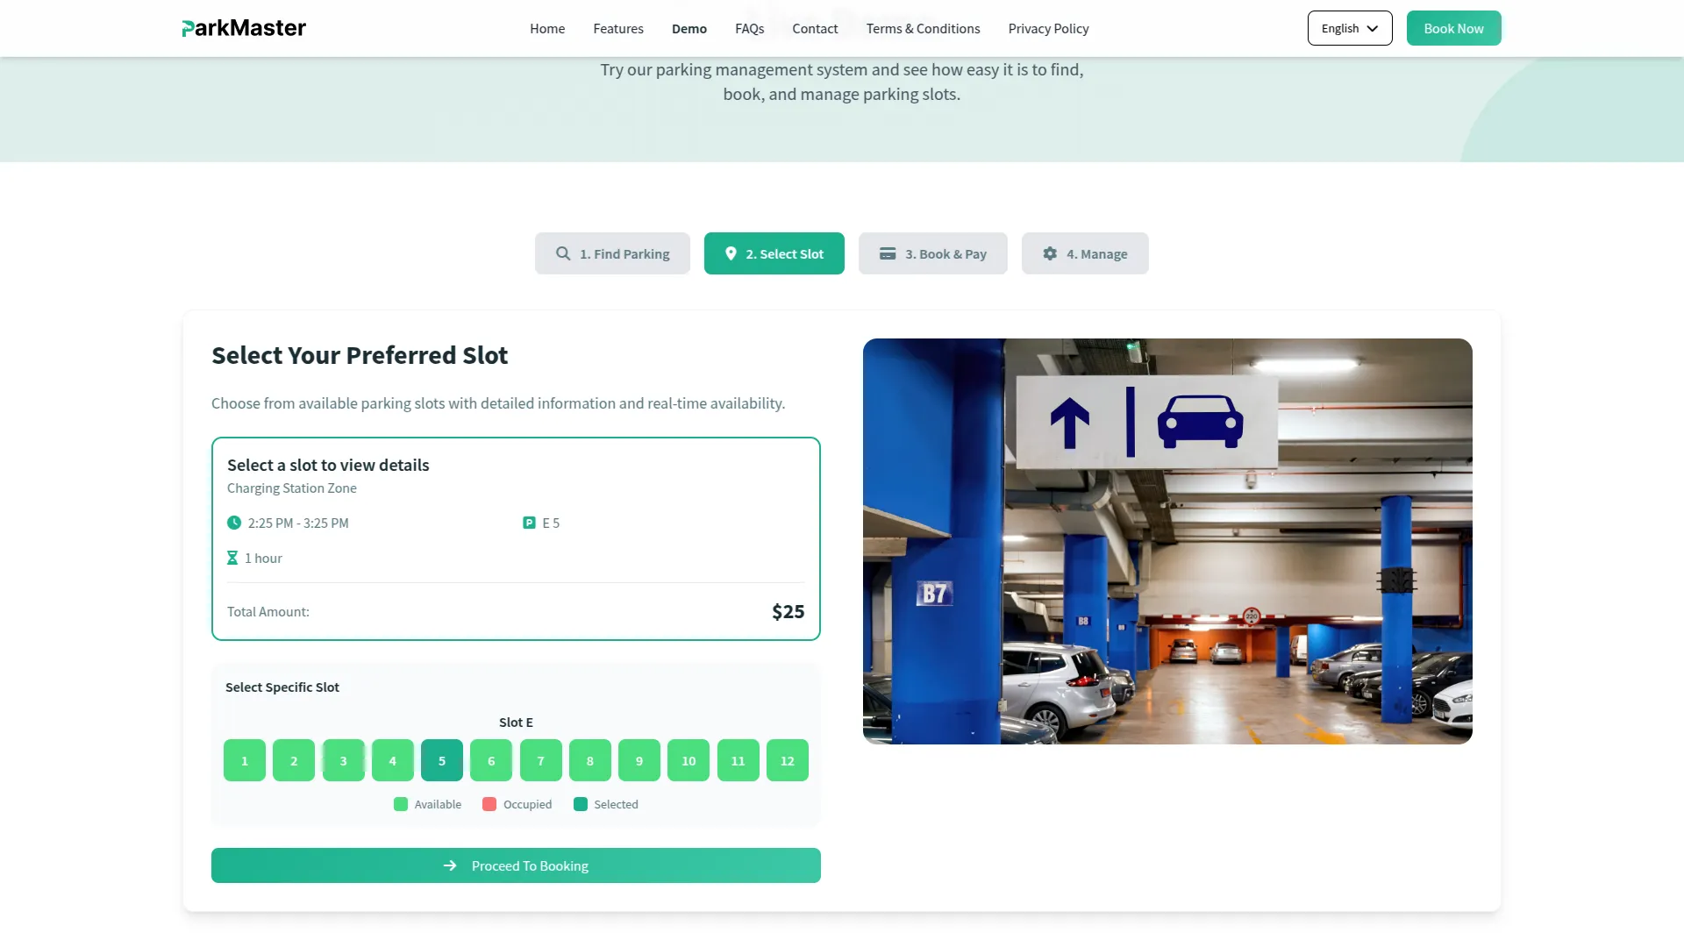Click the P parking icon beside E 5
The width and height of the screenshot is (1684, 947).
point(528,523)
